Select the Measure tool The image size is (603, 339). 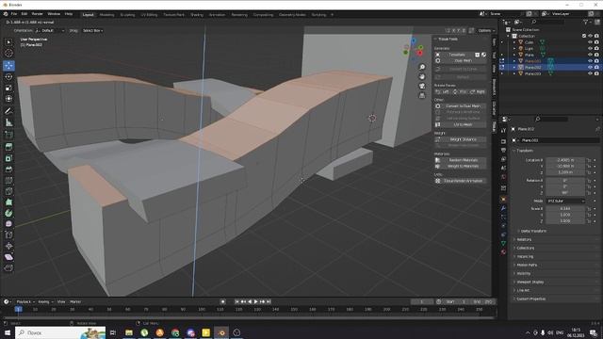8,122
